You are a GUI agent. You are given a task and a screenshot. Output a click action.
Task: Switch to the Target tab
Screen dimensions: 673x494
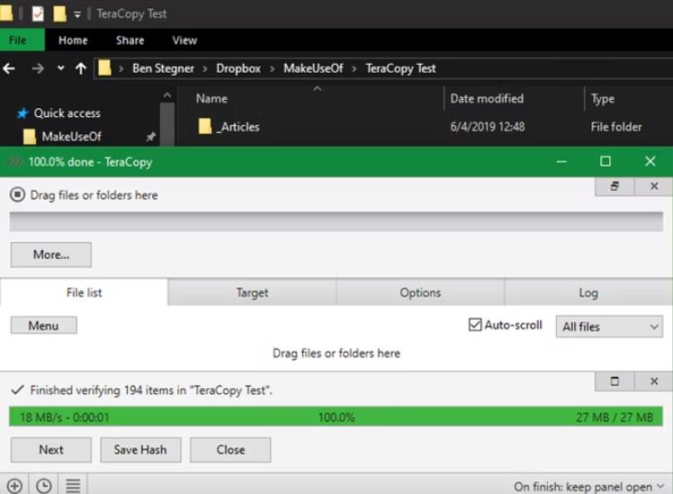click(x=252, y=292)
